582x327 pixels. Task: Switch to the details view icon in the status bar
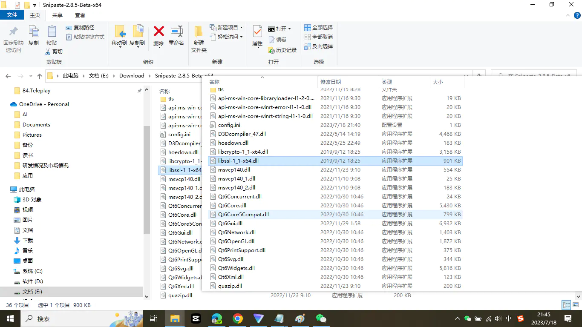point(566,305)
